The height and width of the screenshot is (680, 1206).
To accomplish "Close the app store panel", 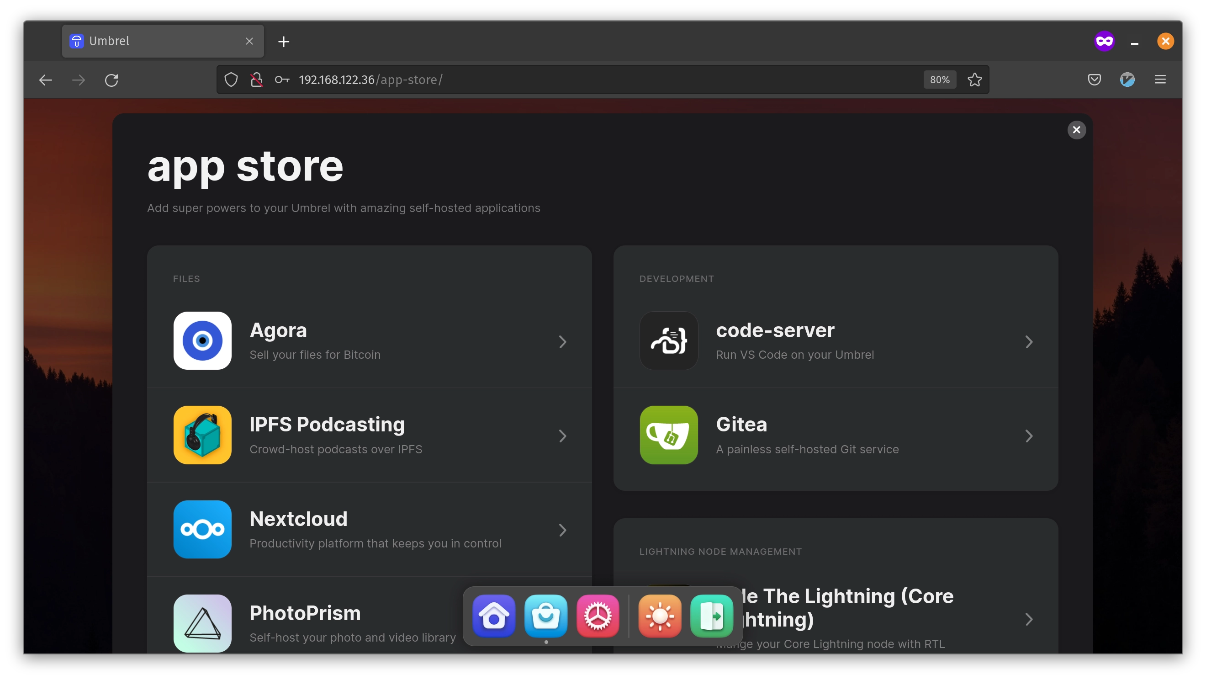I will point(1076,130).
